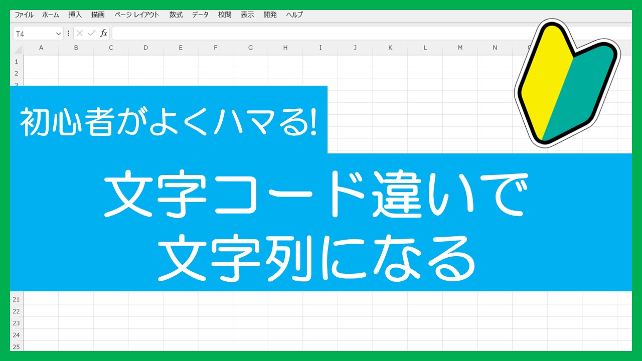
Task: Click the Cancel X icon in formula bar
Action: tap(80, 34)
